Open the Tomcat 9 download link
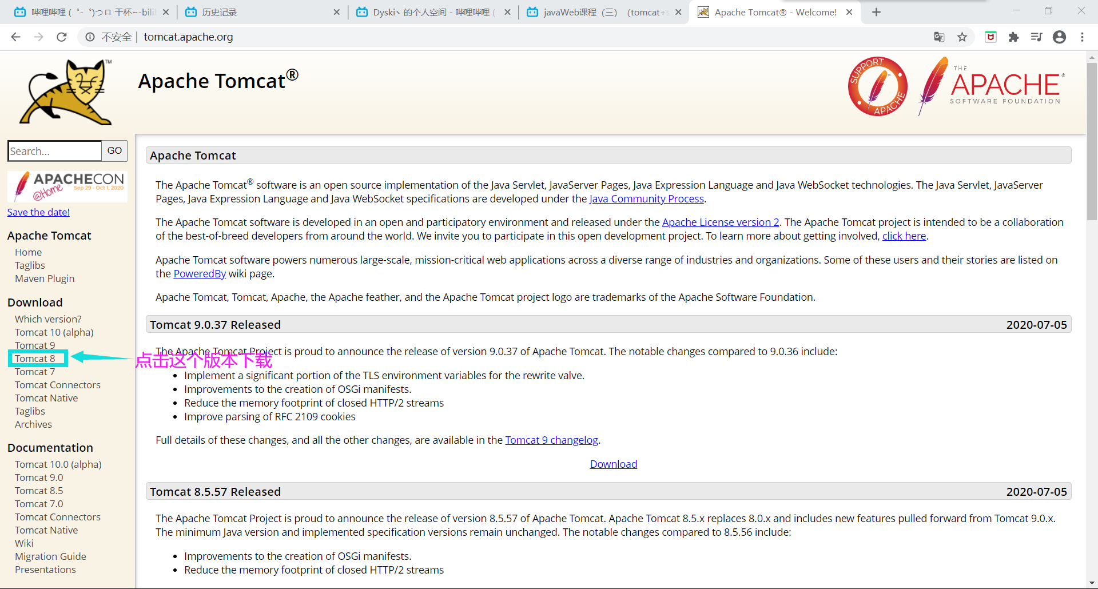This screenshot has height=589, width=1098. point(35,345)
